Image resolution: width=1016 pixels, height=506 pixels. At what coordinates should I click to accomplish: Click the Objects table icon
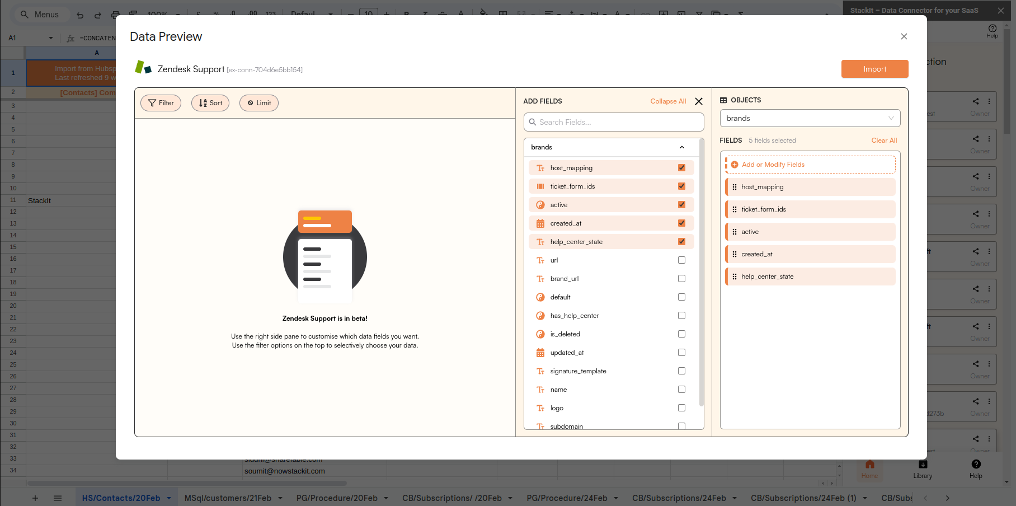point(723,100)
